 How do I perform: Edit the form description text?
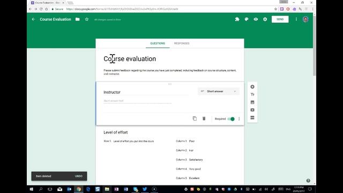pyautogui.click(x=170, y=72)
